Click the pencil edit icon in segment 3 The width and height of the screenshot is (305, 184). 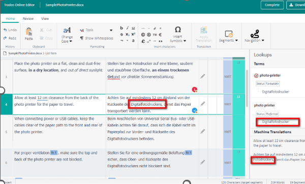[202, 76]
